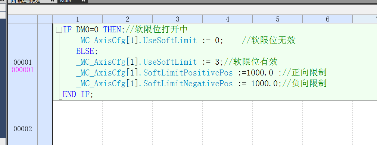The width and height of the screenshot is (377, 145).
Task: Click SoftLimitNegativePos in the script
Action: (188, 84)
